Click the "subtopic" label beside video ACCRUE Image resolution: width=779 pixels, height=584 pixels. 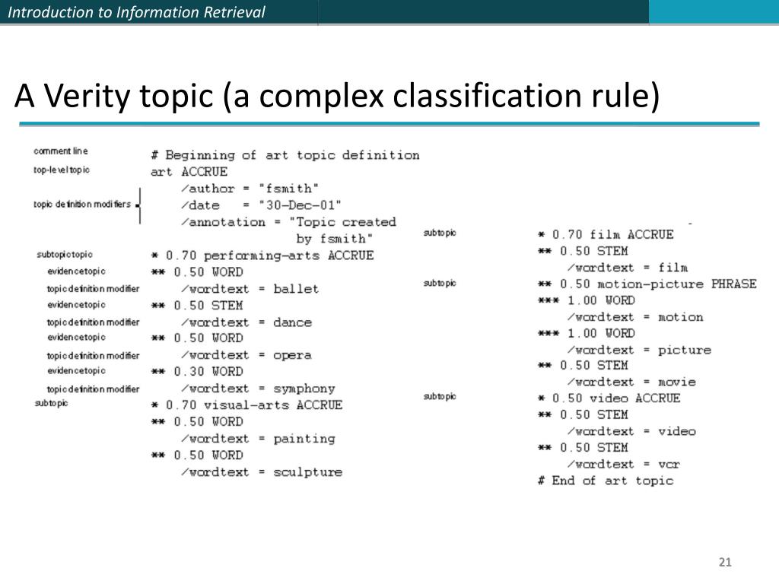(440, 396)
